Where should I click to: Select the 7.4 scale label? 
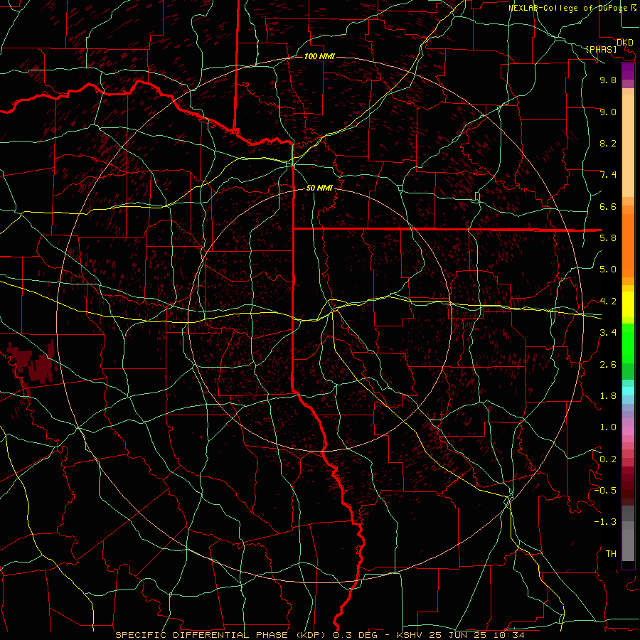click(x=608, y=175)
